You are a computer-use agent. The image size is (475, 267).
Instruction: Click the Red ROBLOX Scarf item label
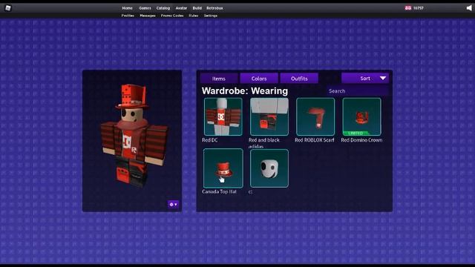[x=315, y=140]
